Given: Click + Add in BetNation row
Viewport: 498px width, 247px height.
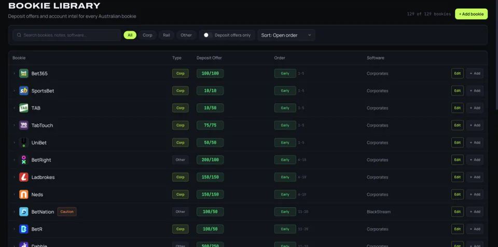Looking at the screenshot, I should pos(475,212).
